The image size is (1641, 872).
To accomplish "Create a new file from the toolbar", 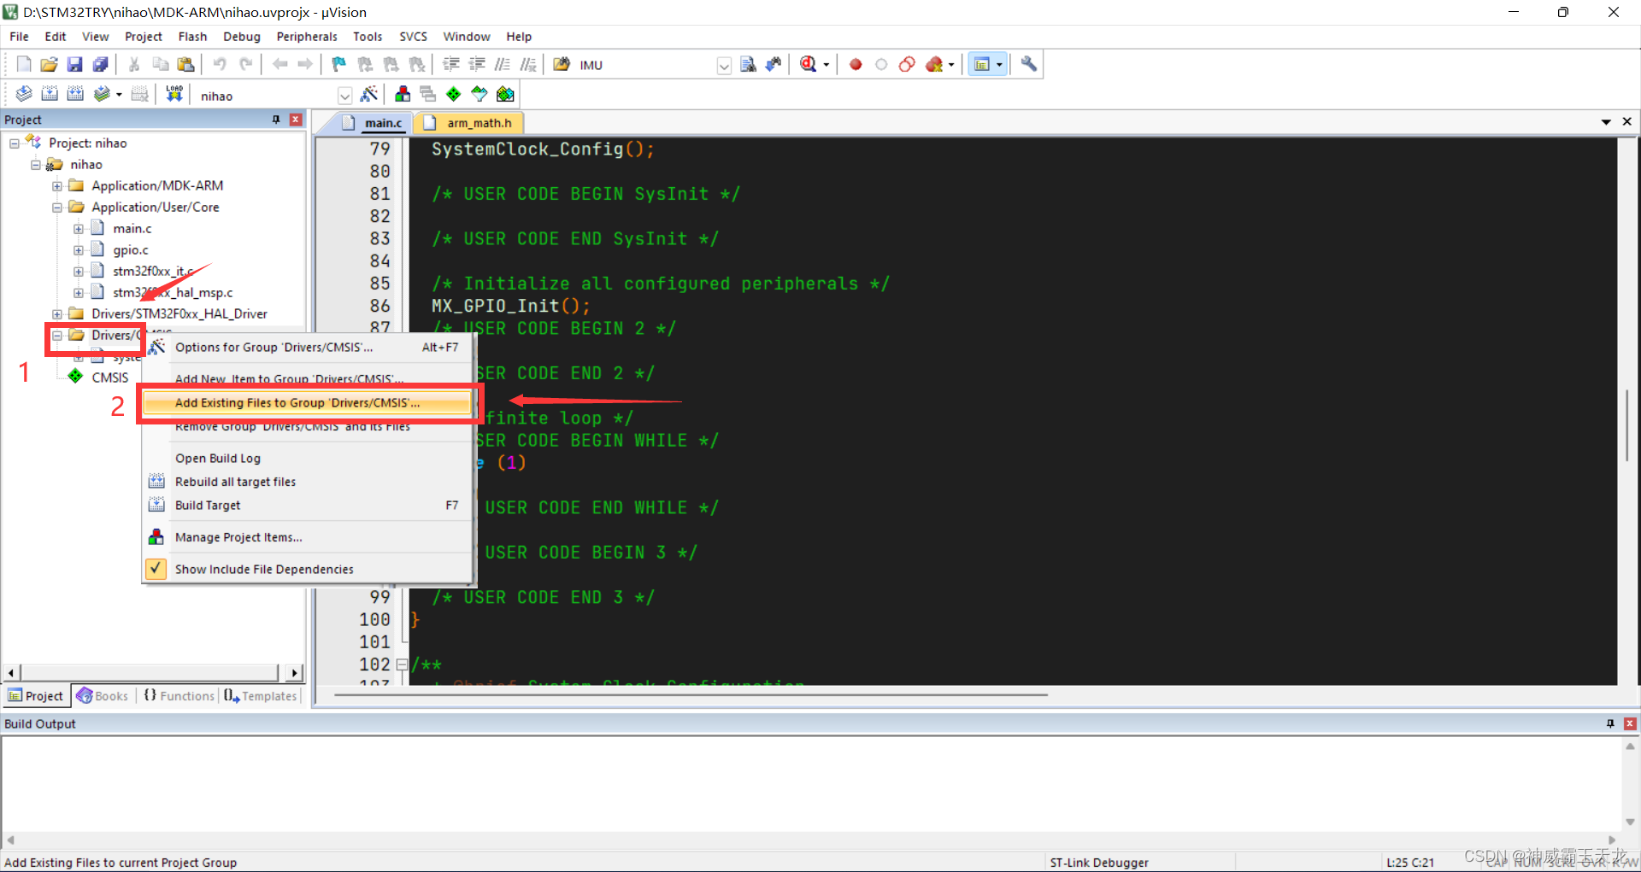I will pyautogui.click(x=24, y=64).
